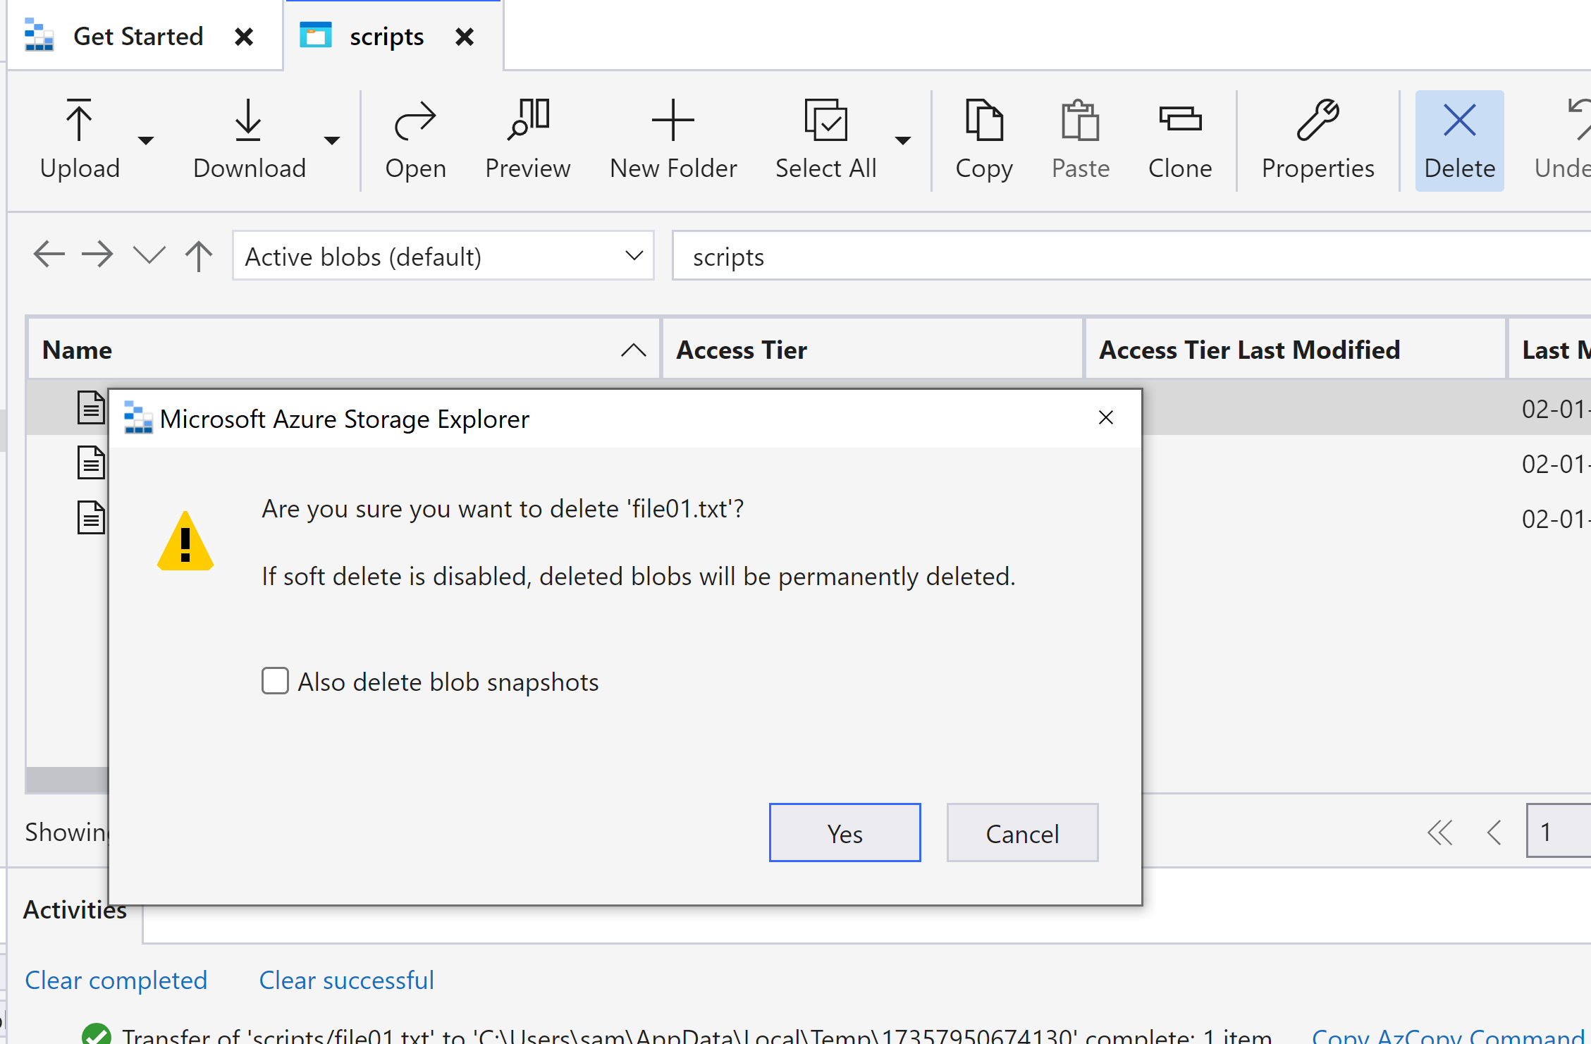Close the Azure Storage Explorer dialog

1105,418
